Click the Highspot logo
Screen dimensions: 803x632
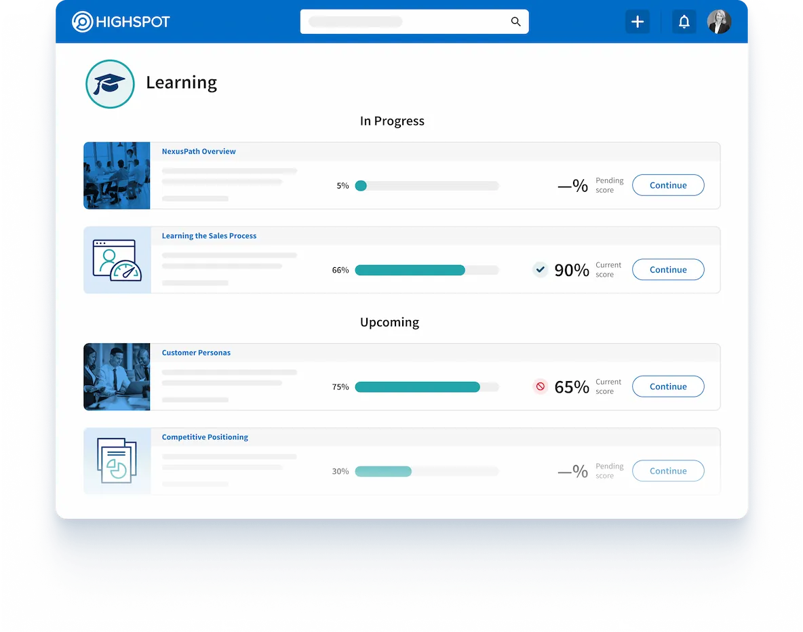tap(120, 21)
